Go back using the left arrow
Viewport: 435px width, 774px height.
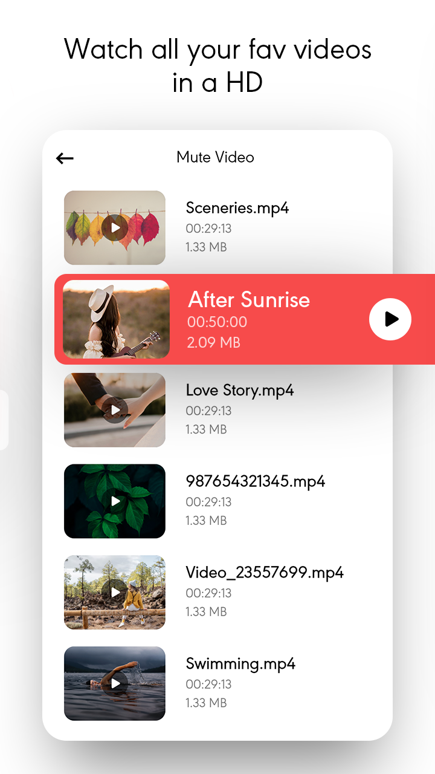(x=65, y=158)
